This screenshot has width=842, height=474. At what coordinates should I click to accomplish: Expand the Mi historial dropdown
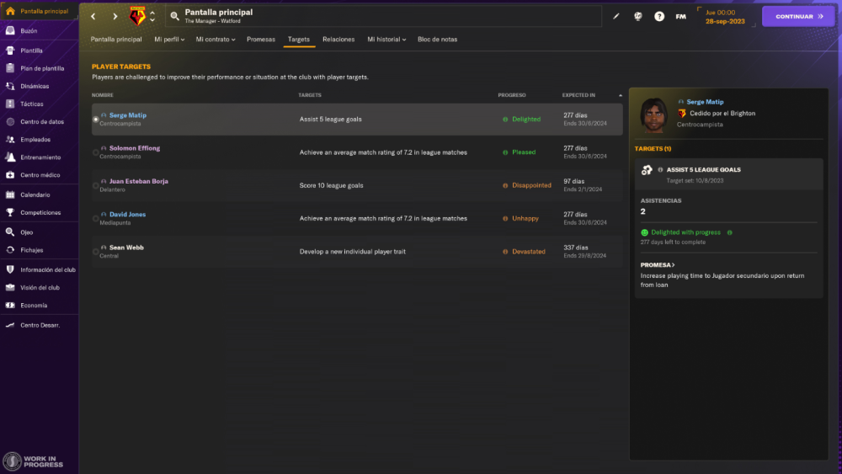[x=386, y=40]
